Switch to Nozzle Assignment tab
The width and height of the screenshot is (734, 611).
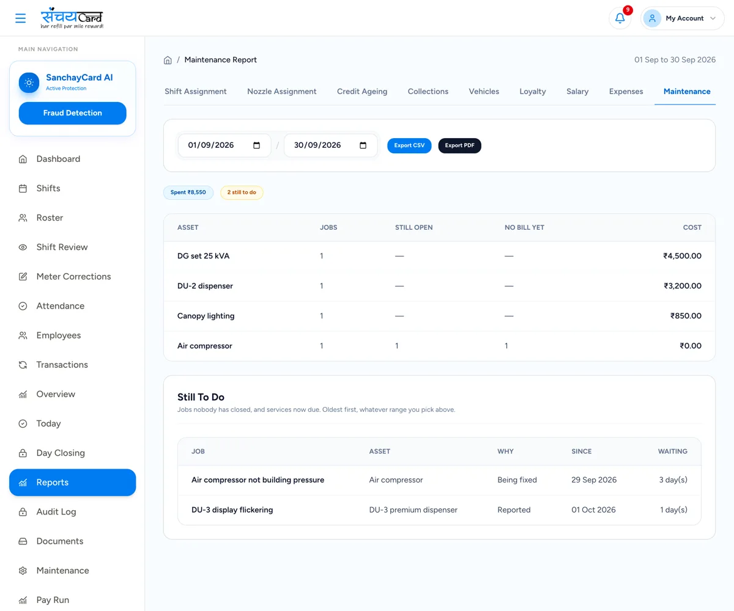(x=282, y=92)
